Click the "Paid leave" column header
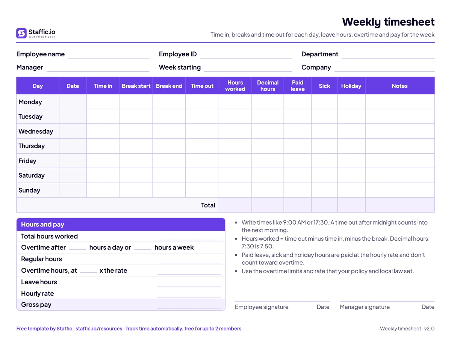 pyautogui.click(x=298, y=86)
